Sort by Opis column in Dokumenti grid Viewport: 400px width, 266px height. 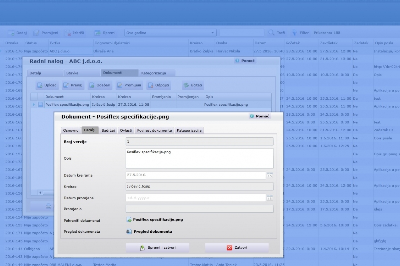(237, 97)
